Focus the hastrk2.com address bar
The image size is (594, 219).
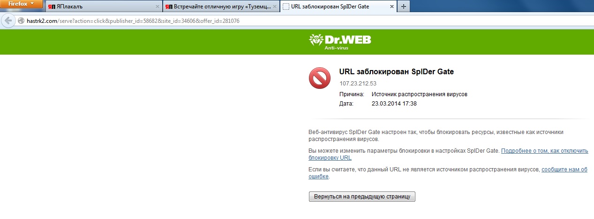(305, 21)
